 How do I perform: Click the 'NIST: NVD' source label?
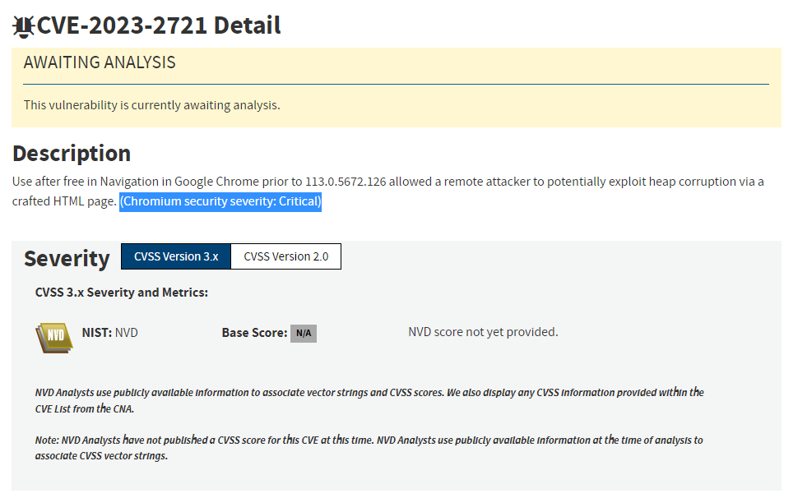point(110,333)
